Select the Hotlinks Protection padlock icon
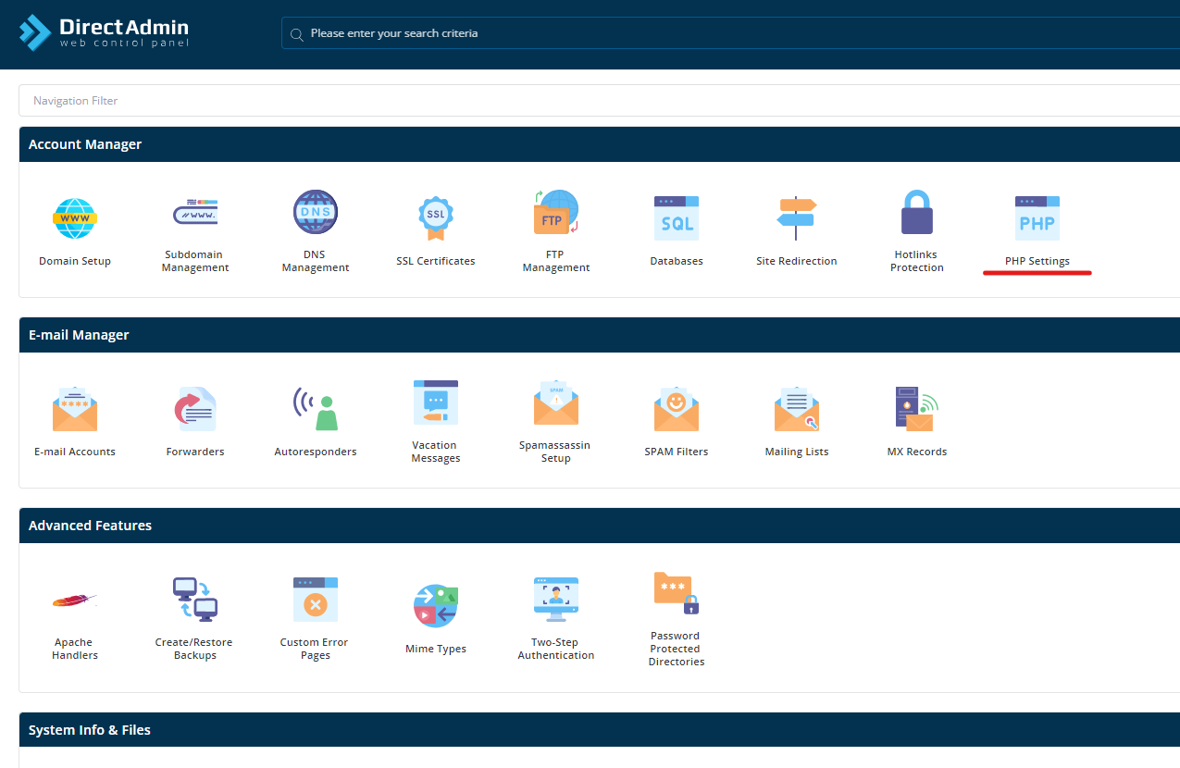The width and height of the screenshot is (1180, 768). coord(916,212)
